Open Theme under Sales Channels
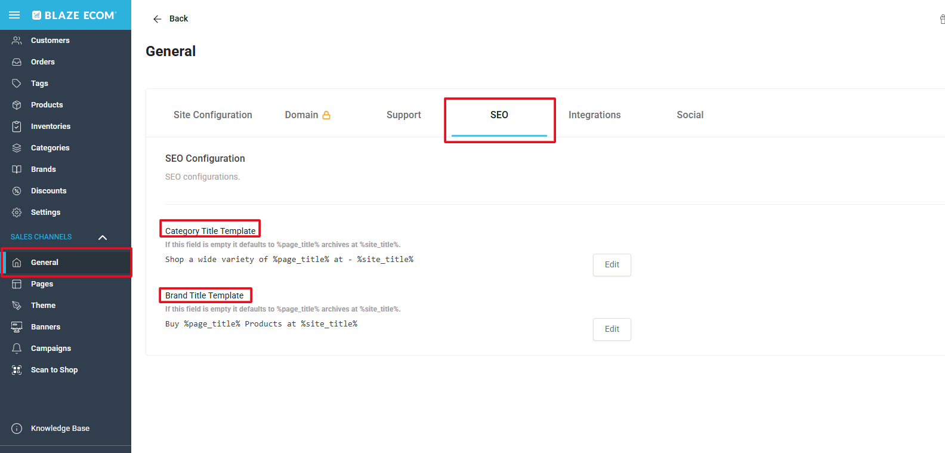The height and width of the screenshot is (453, 945). click(x=66, y=306)
